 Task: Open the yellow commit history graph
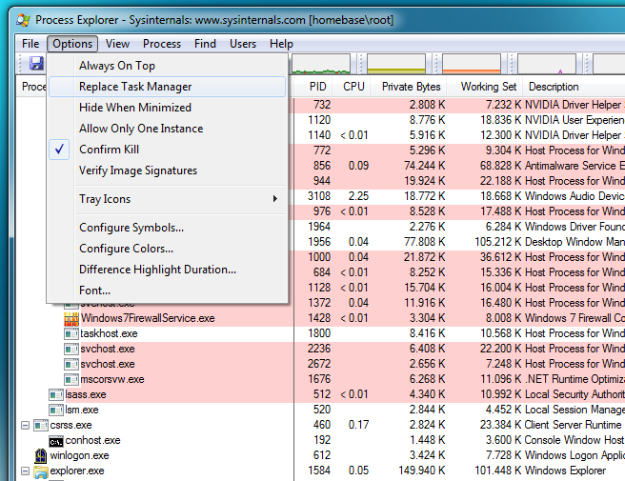(396, 64)
